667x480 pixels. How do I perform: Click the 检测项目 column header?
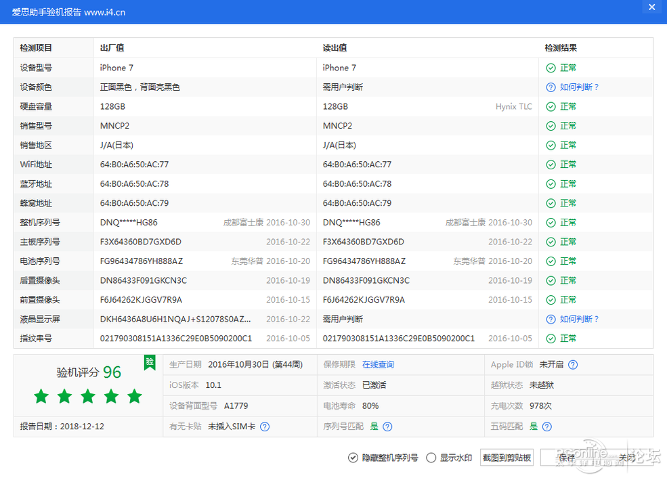[36, 48]
